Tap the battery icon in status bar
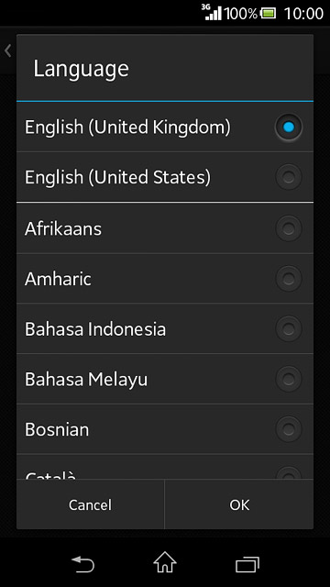Image resolution: width=330 pixels, height=587 pixels. click(x=269, y=14)
